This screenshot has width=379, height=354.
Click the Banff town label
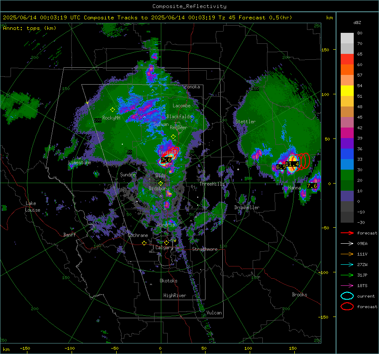[69, 234]
